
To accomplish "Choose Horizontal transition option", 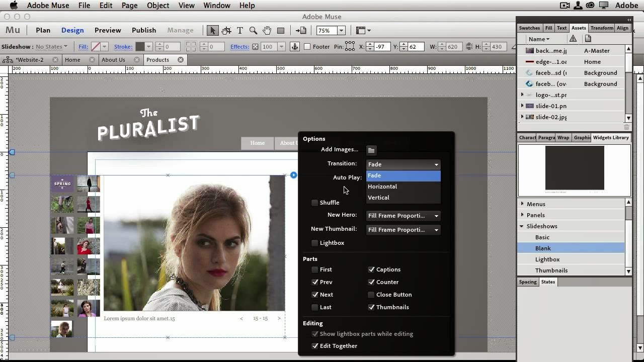I will [x=404, y=187].
